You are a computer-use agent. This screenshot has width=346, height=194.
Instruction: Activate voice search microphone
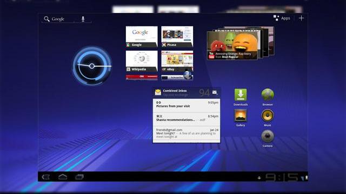click(83, 19)
